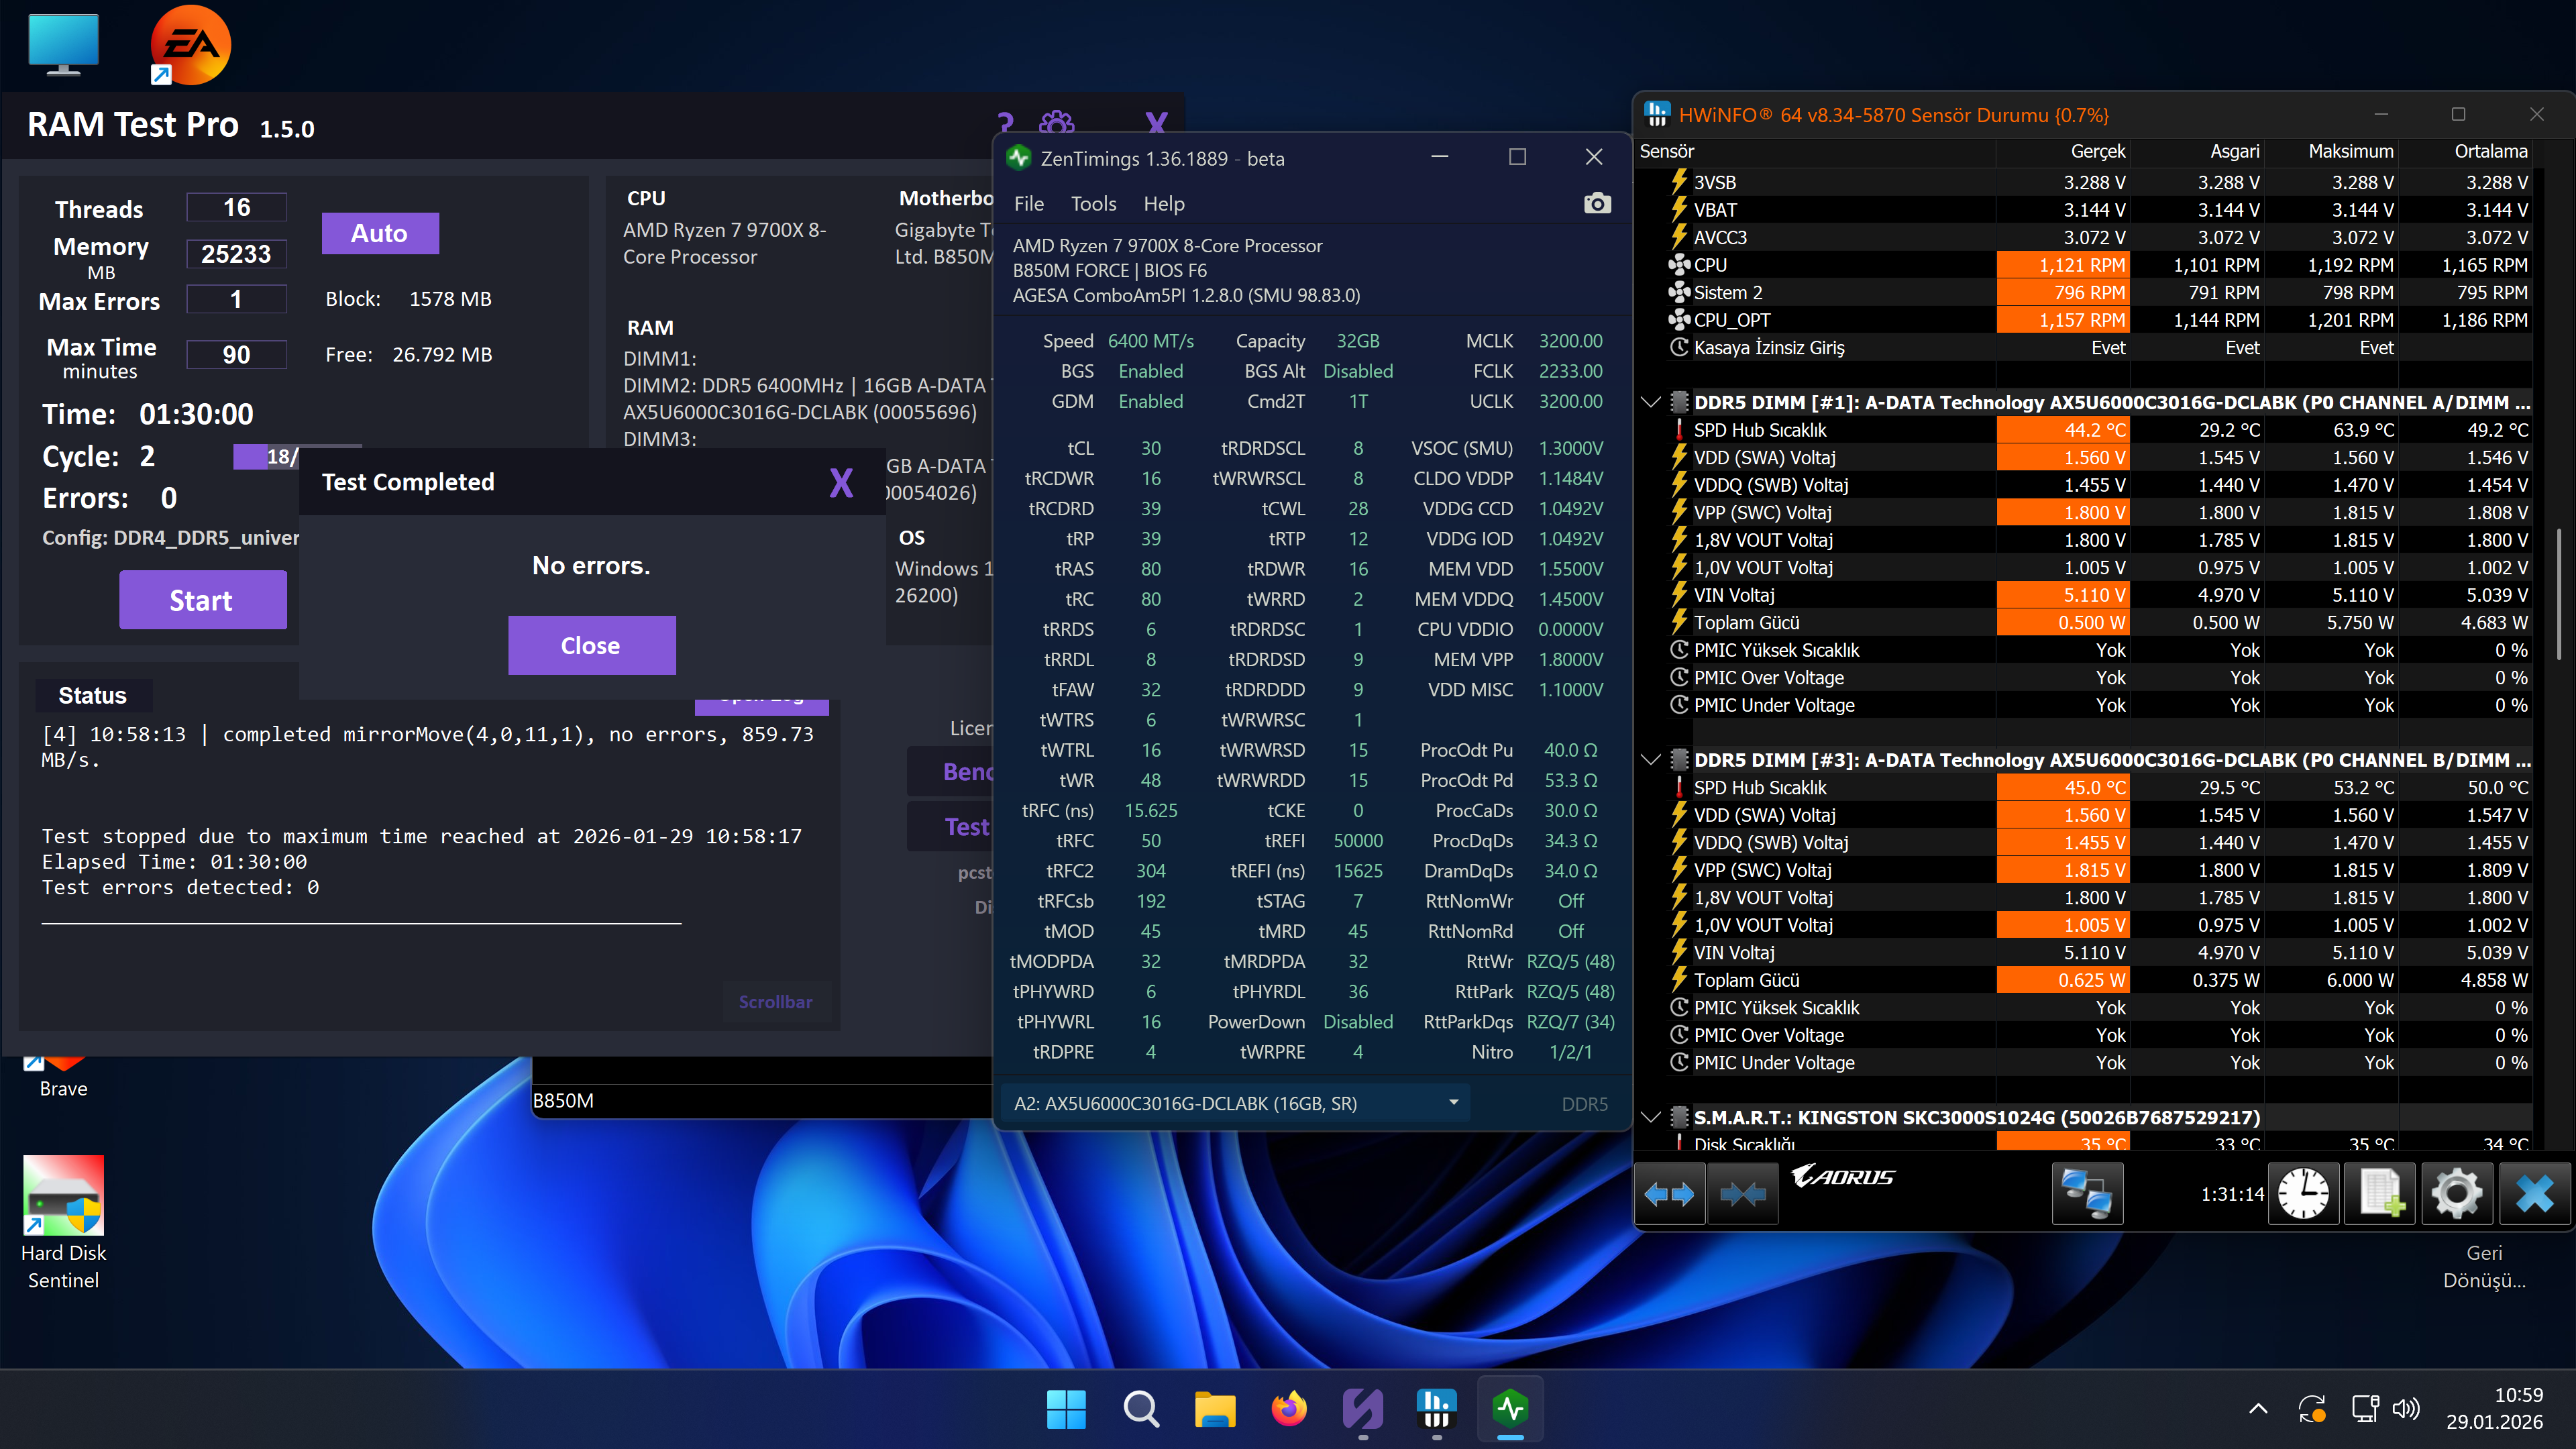Click the Asgari column header
The height and width of the screenshot is (1449, 2576).
pos(2198,151)
